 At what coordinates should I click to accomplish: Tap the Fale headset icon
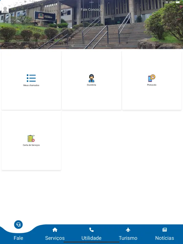(18, 225)
